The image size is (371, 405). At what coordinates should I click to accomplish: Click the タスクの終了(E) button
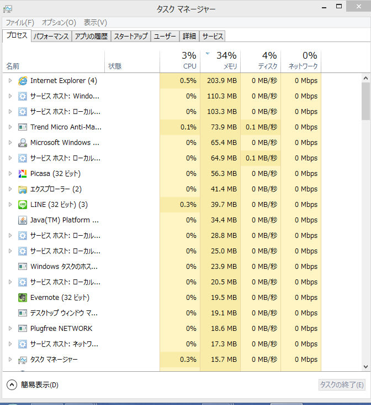(342, 385)
